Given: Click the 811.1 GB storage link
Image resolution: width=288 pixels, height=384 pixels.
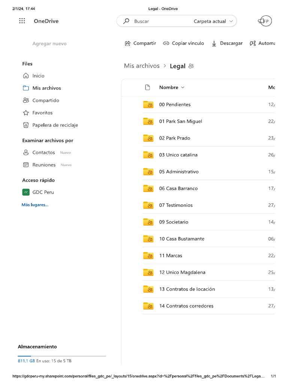Looking at the screenshot, I should pos(26,361).
